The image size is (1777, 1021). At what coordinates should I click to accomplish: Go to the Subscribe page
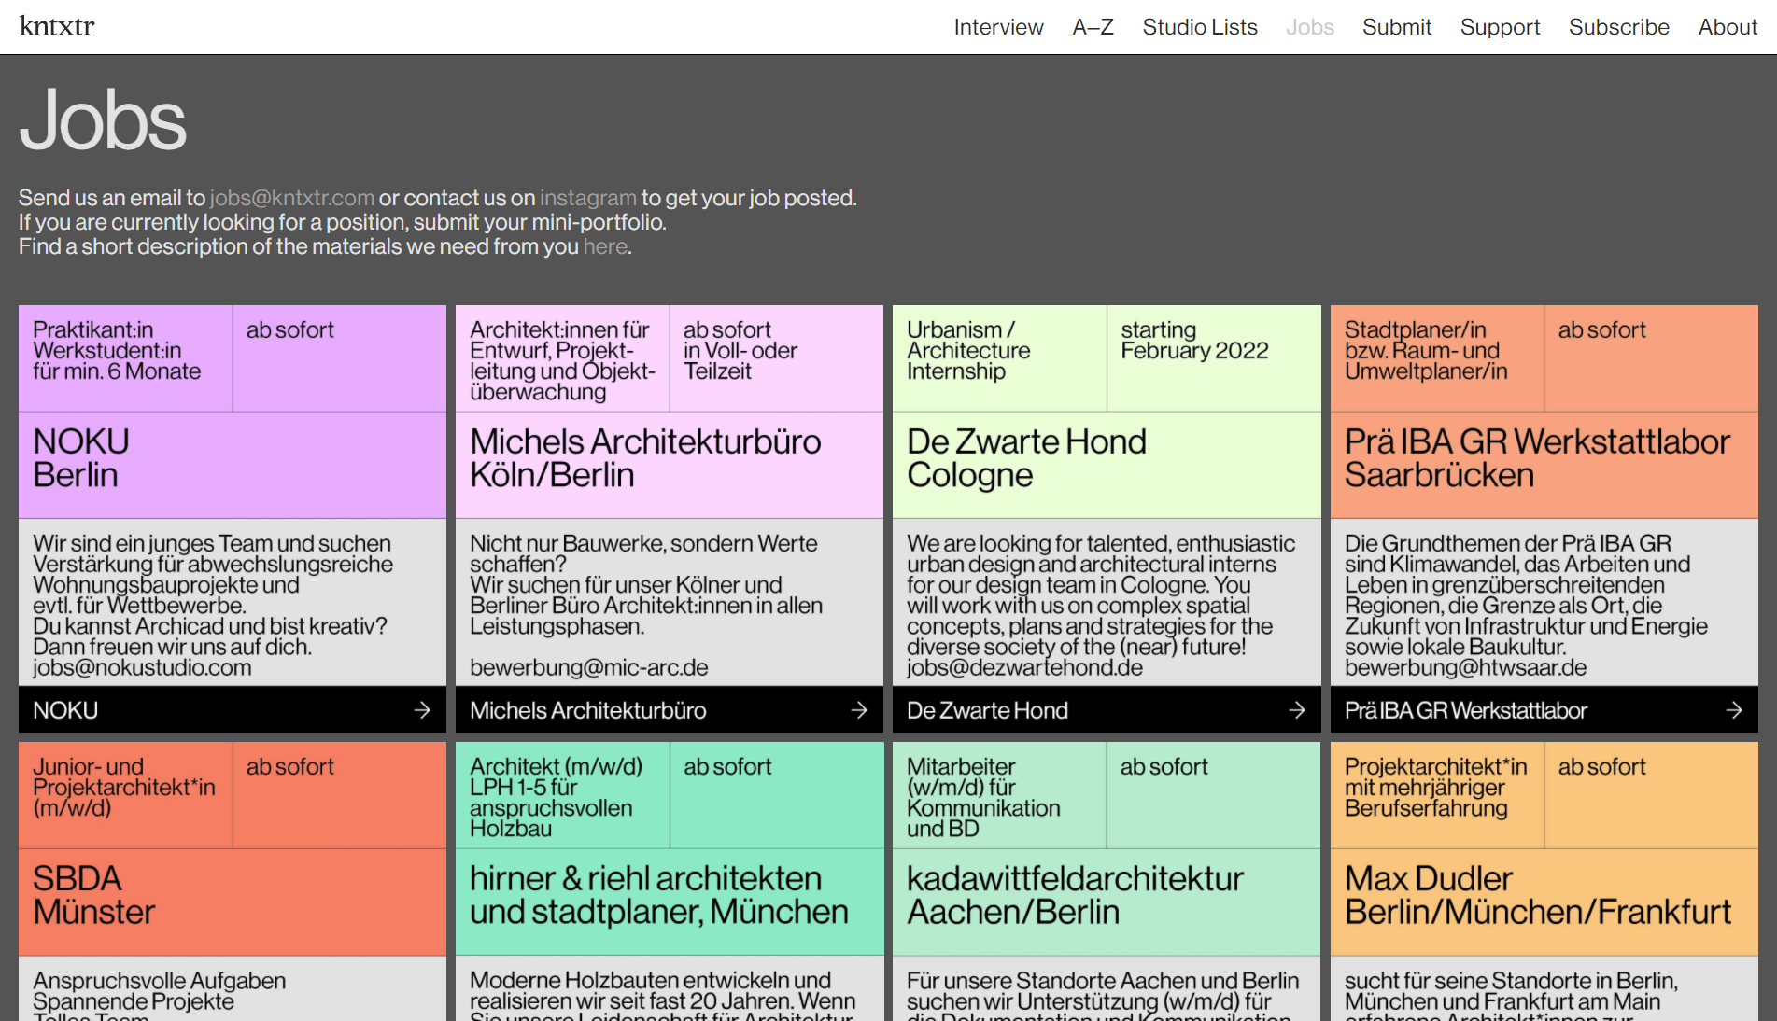tap(1618, 27)
